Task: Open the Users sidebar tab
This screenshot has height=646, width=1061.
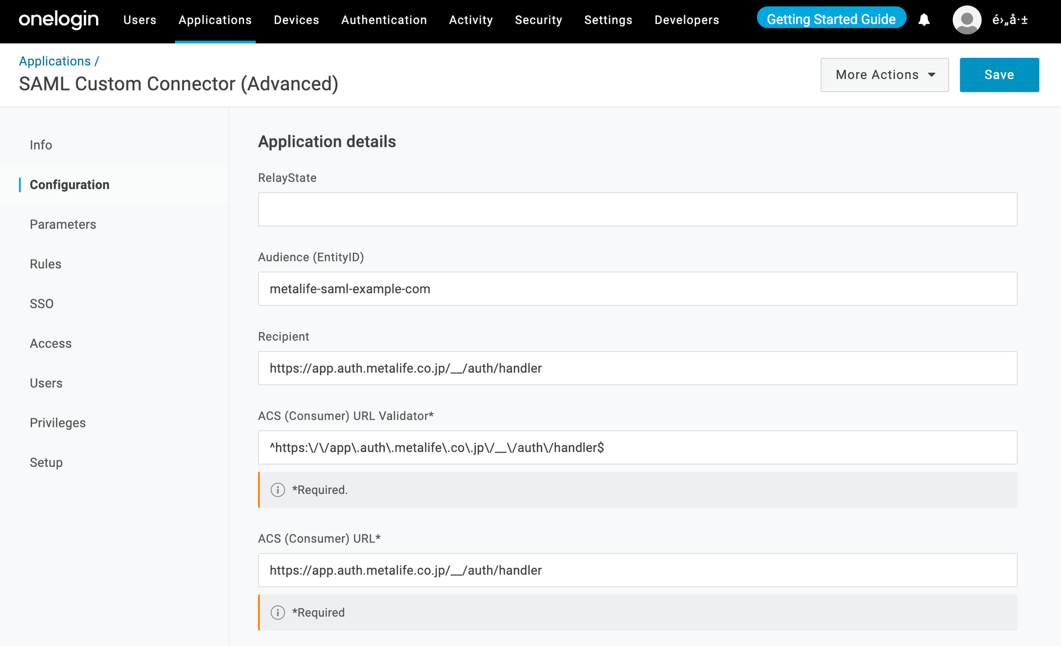Action: [114, 383]
